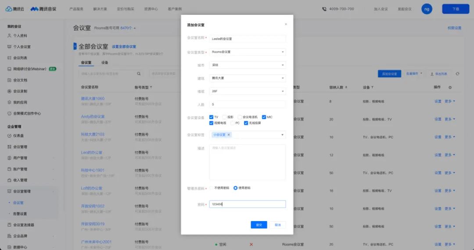Switch to the 设备 tab
The image size is (474, 250).
(104, 62)
